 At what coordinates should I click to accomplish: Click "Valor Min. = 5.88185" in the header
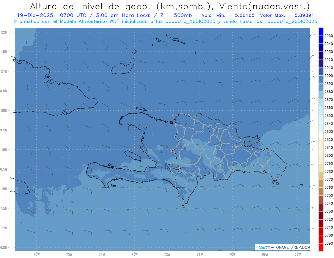pyautogui.click(x=228, y=15)
